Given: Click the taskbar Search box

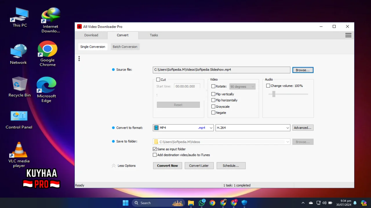Looking at the screenshot, I should [159, 203].
